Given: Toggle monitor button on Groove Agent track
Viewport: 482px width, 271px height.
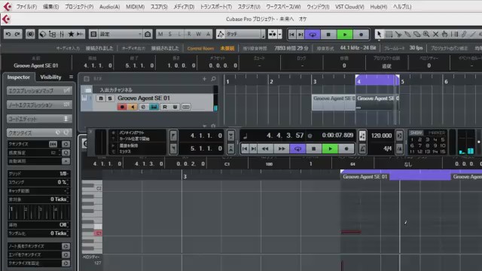Looking at the screenshot, I should 133,107.
